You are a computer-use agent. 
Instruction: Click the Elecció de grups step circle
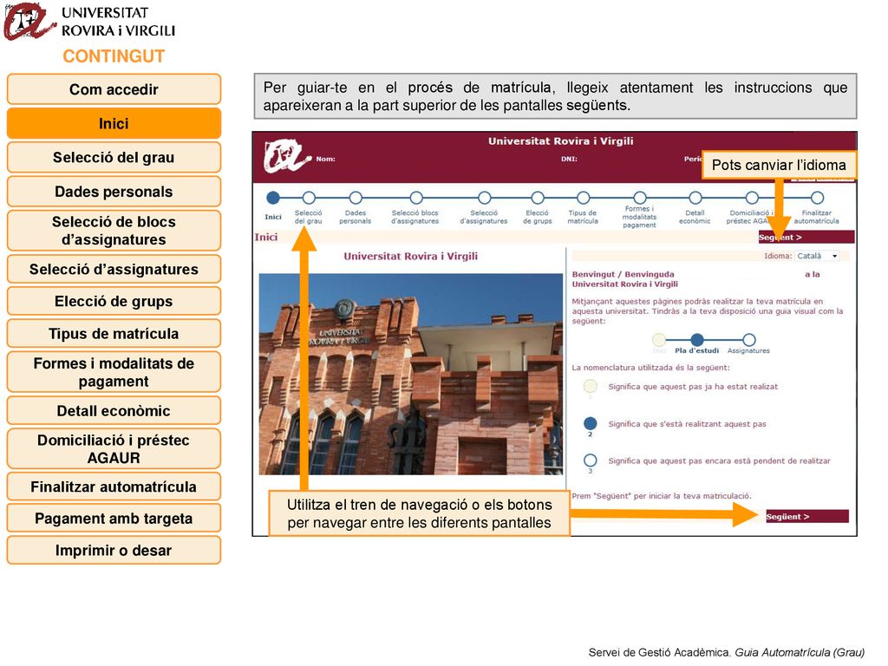tap(538, 198)
